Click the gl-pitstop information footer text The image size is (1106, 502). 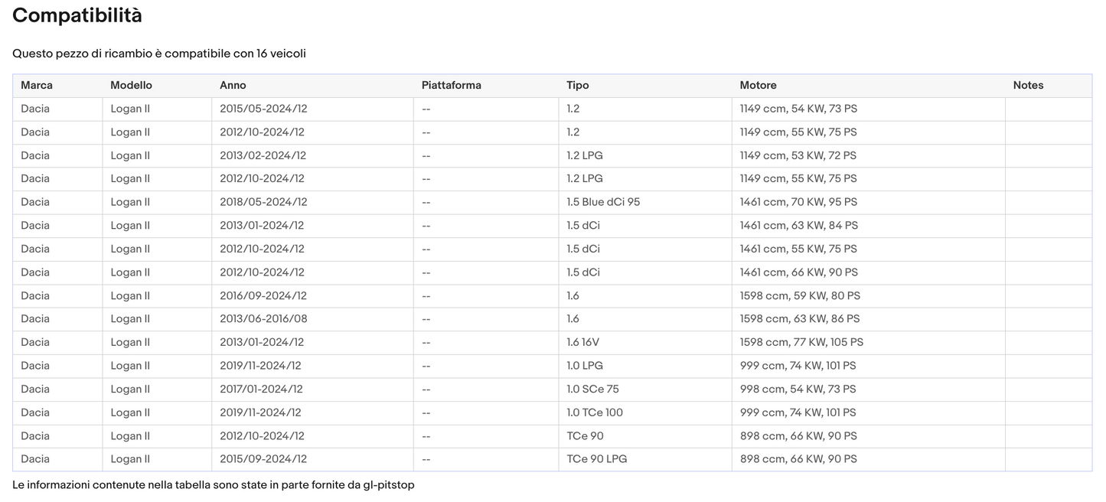pyautogui.click(x=214, y=485)
